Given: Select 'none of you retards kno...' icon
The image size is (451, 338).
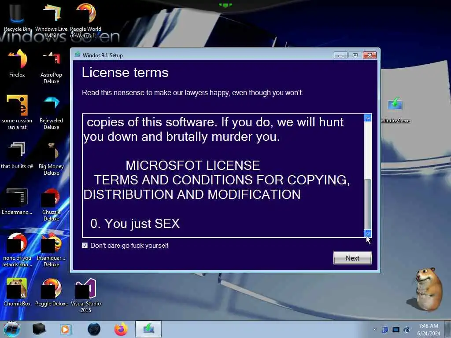Looking at the screenshot, I should pos(17,250).
